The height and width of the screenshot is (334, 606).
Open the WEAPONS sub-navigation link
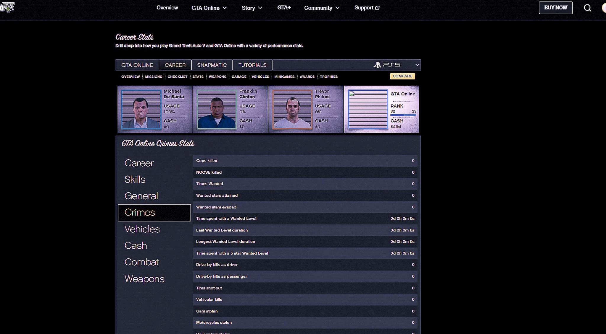click(x=217, y=77)
